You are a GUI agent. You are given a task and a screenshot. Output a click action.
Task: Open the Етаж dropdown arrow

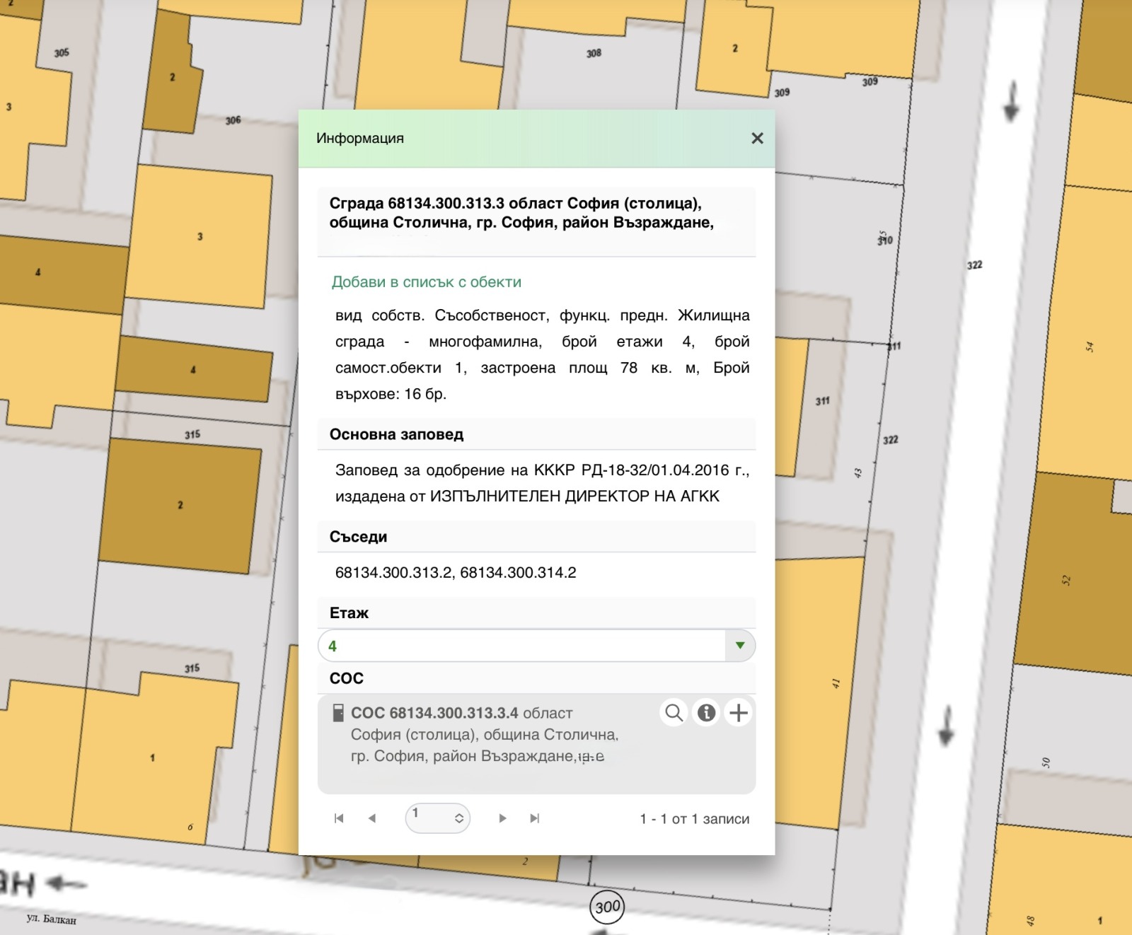pos(739,646)
